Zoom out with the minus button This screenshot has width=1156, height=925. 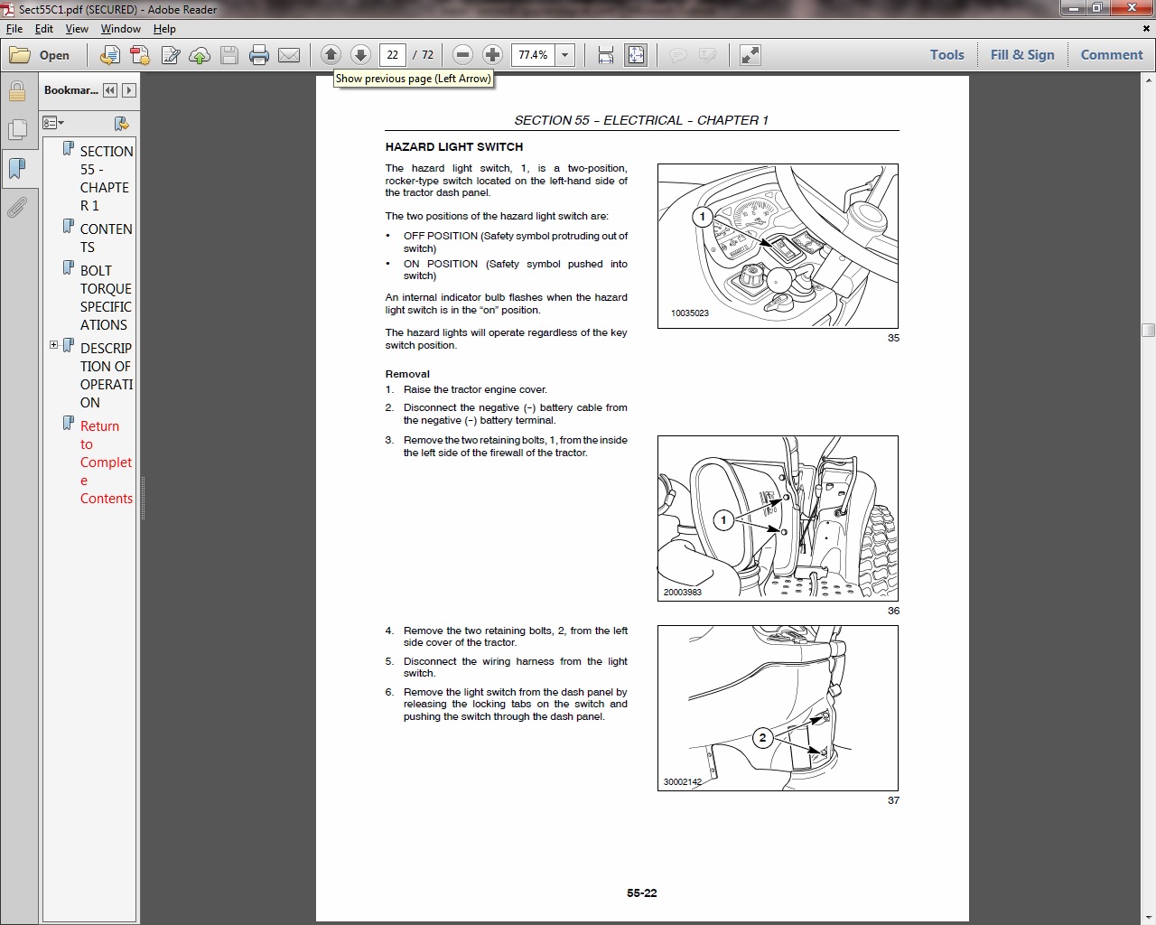click(462, 55)
